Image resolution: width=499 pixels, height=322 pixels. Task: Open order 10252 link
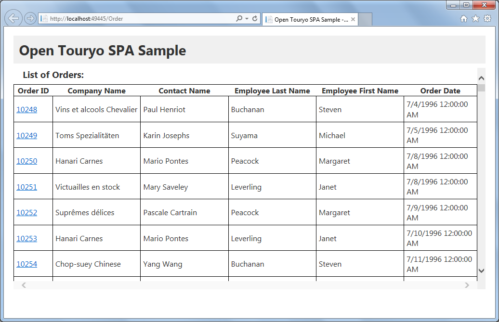[27, 212]
